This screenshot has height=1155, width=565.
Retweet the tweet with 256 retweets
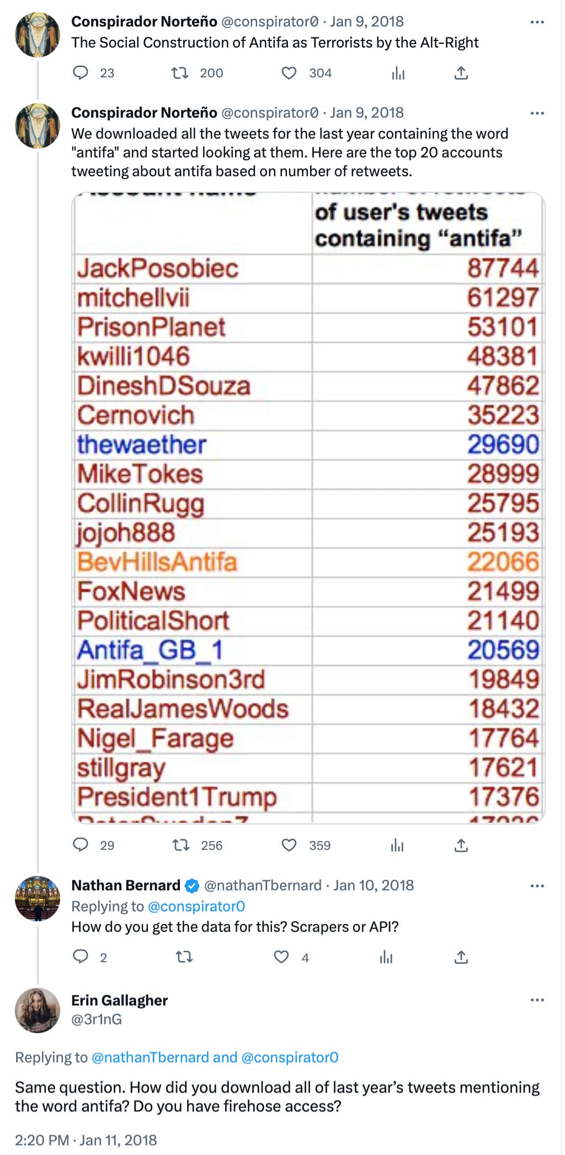181,845
